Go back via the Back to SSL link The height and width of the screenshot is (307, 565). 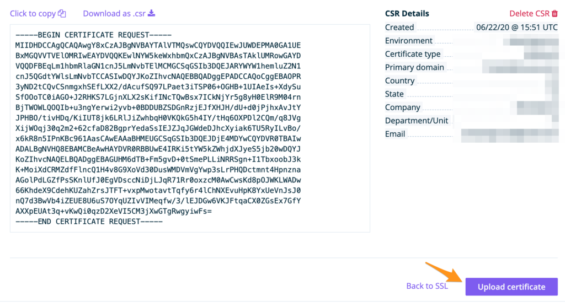(427, 286)
